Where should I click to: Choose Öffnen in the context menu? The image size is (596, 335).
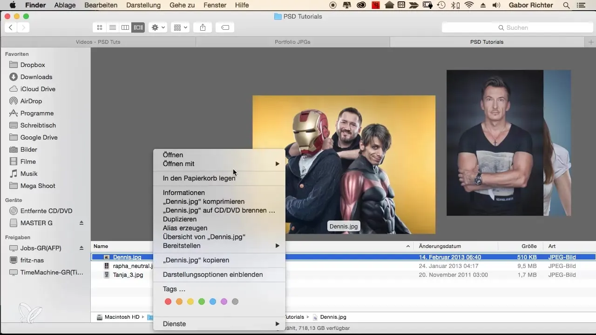[x=219, y=155]
